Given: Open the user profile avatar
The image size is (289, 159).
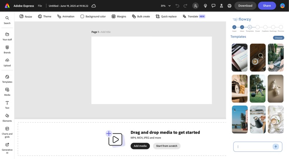Looking at the screenshot, I should coord(282,6).
